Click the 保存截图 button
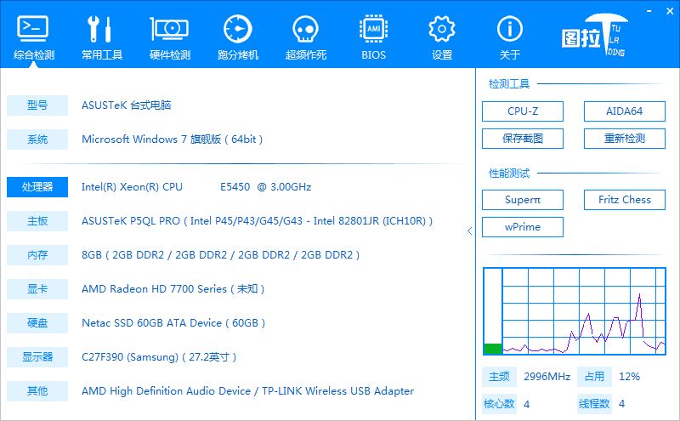680x421 pixels. click(523, 139)
